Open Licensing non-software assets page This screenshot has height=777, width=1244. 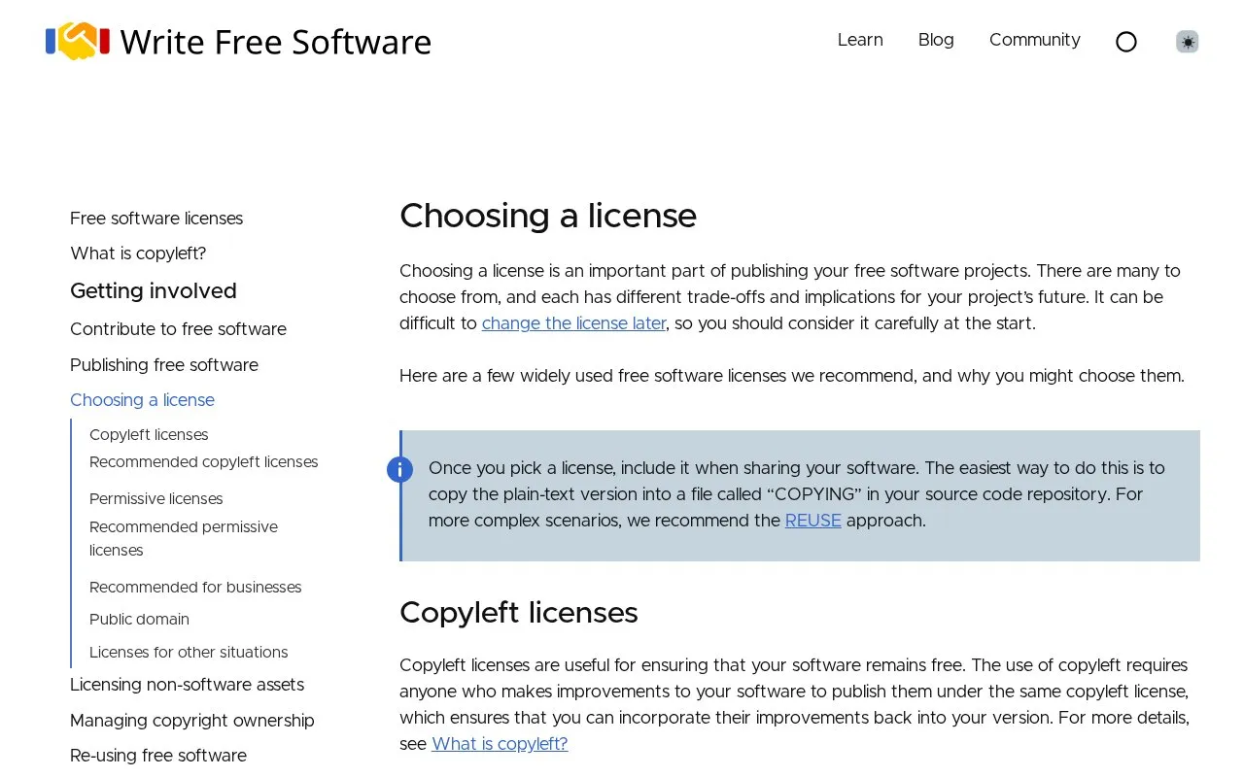[187, 685]
